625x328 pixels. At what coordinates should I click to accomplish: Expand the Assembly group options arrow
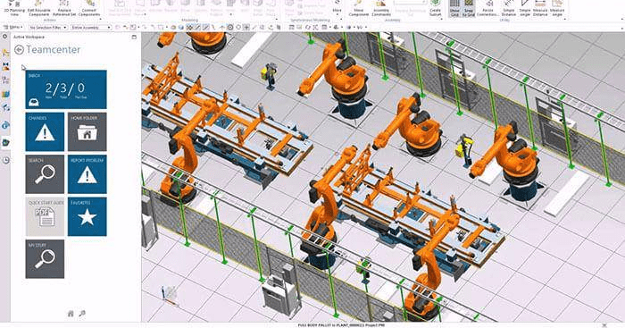pyautogui.click(x=442, y=20)
